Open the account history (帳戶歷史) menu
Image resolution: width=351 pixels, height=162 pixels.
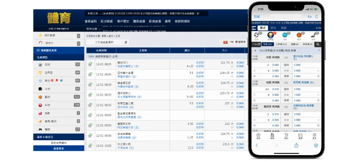pos(123,21)
